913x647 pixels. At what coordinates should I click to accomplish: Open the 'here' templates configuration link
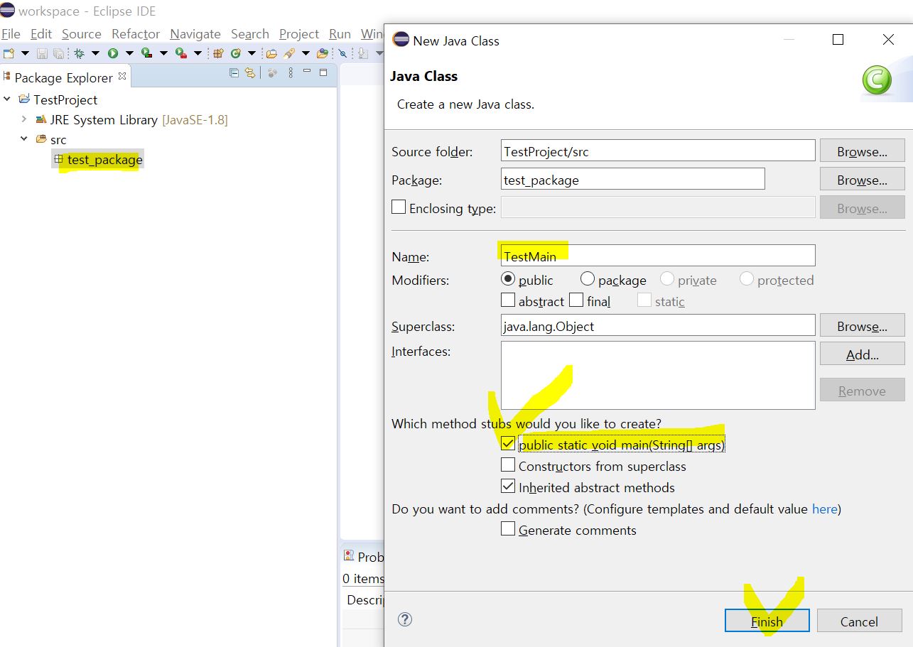[824, 509]
